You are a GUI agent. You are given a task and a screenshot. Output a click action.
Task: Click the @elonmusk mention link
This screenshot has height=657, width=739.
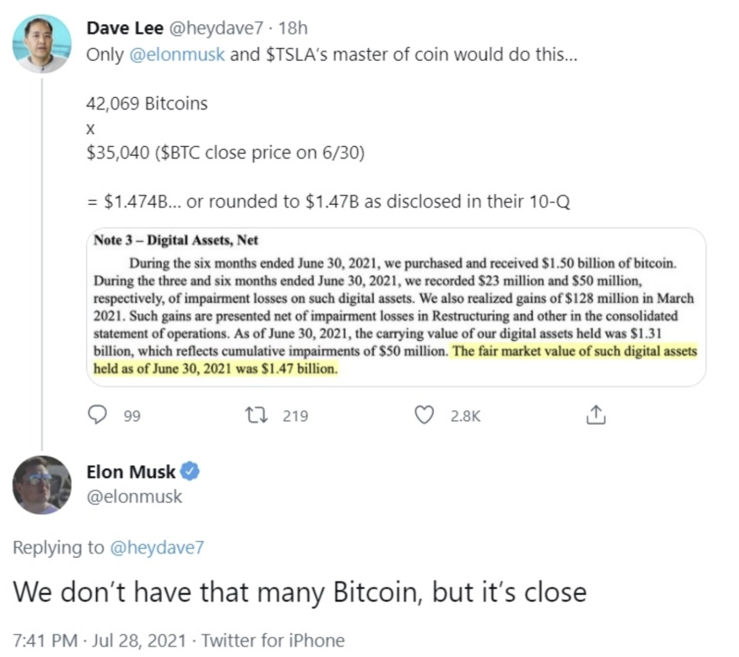177,55
